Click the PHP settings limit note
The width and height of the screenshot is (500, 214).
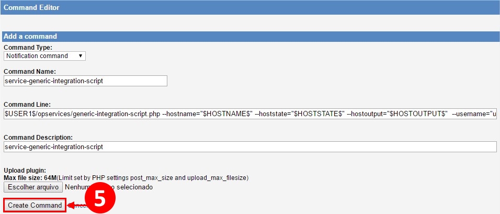pos(153,178)
